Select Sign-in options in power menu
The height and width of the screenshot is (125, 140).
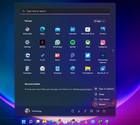(x=104, y=89)
